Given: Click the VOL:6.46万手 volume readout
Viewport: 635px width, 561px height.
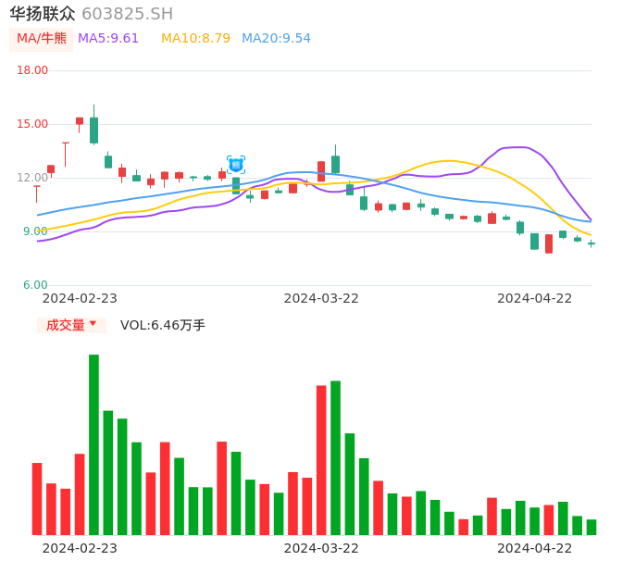Looking at the screenshot, I should pyautogui.click(x=163, y=325).
